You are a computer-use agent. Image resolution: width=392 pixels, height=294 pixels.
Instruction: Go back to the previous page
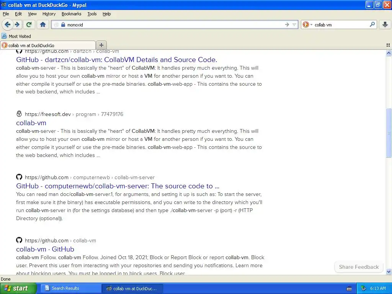[7, 24]
